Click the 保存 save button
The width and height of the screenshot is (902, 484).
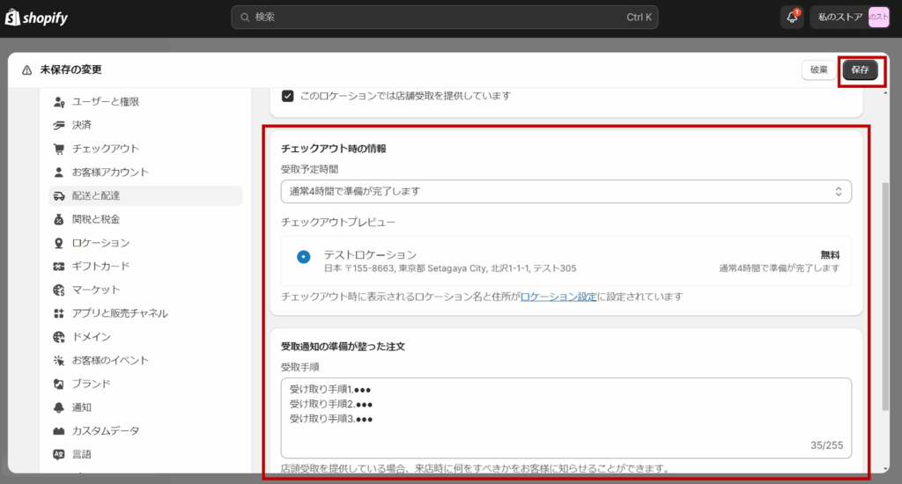[x=860, y=70]
